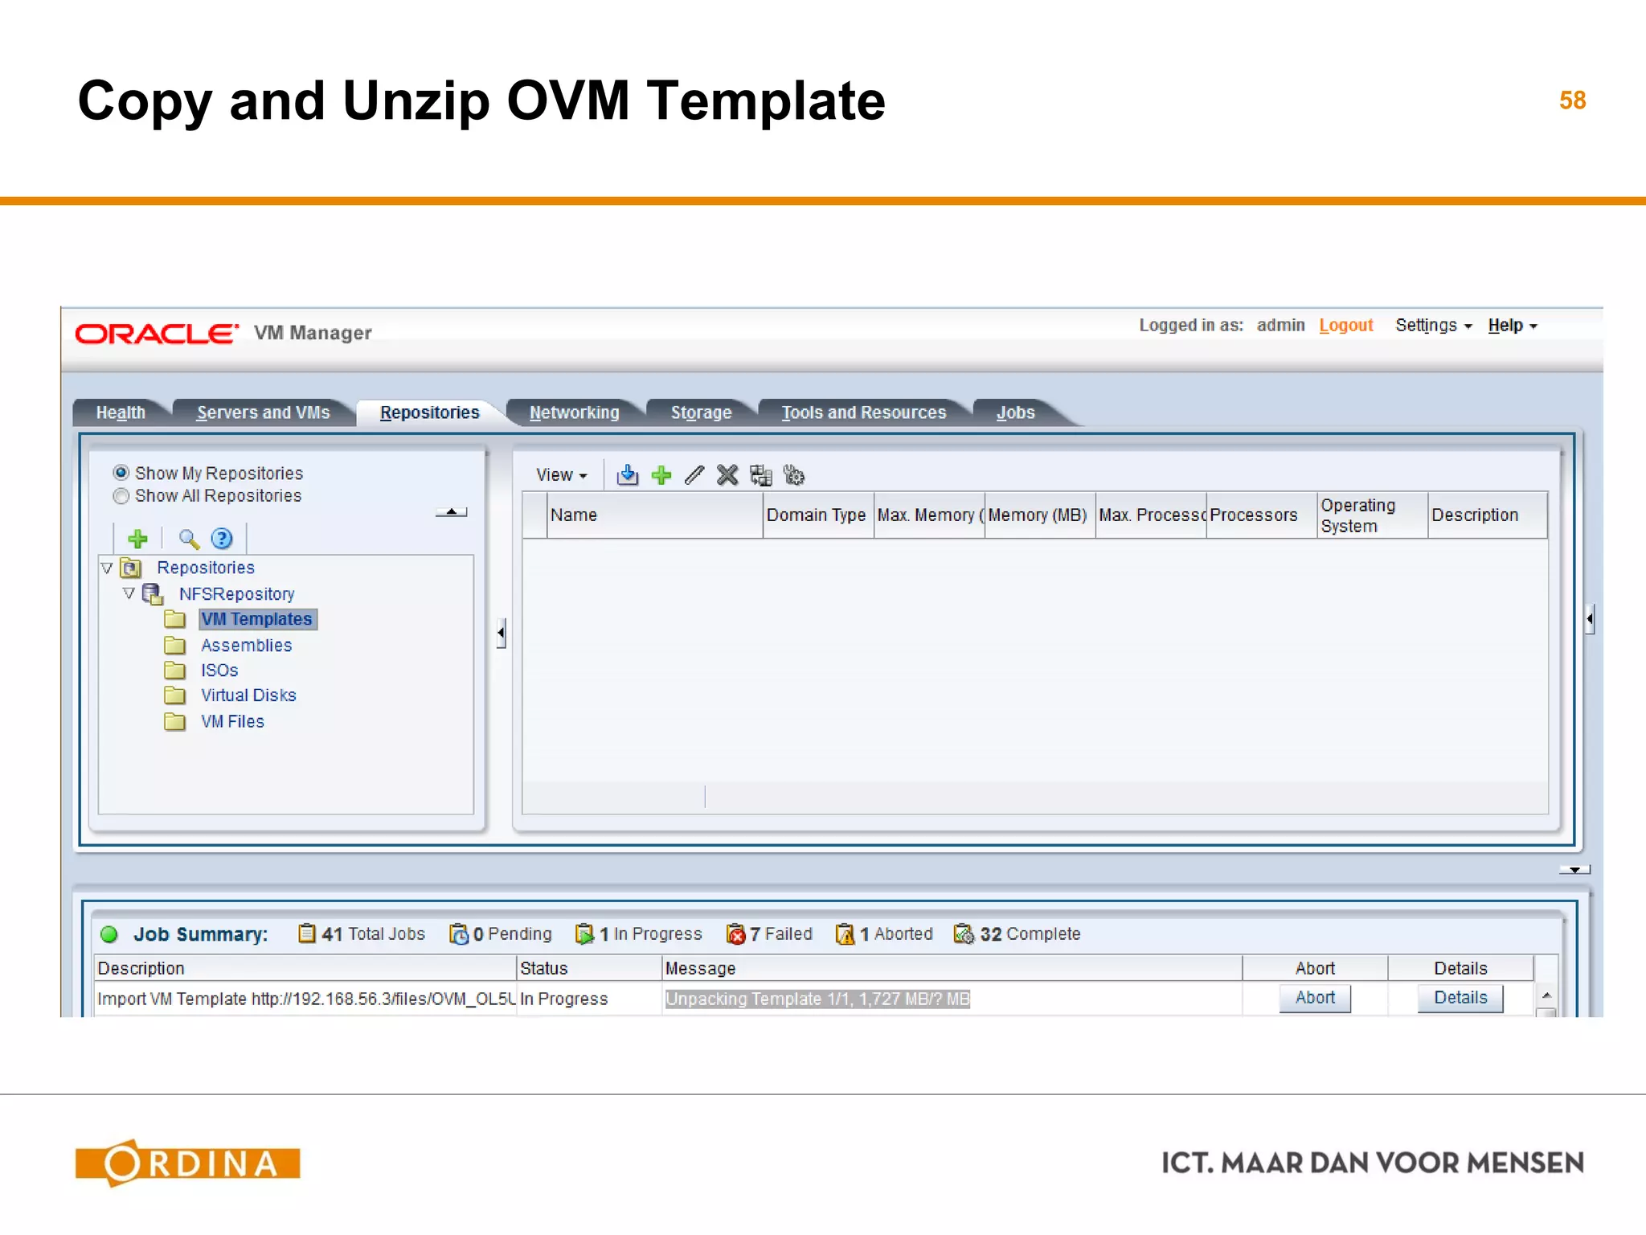Open the Jobs tab
Screen dimensions: 1646x1235
1016,412
